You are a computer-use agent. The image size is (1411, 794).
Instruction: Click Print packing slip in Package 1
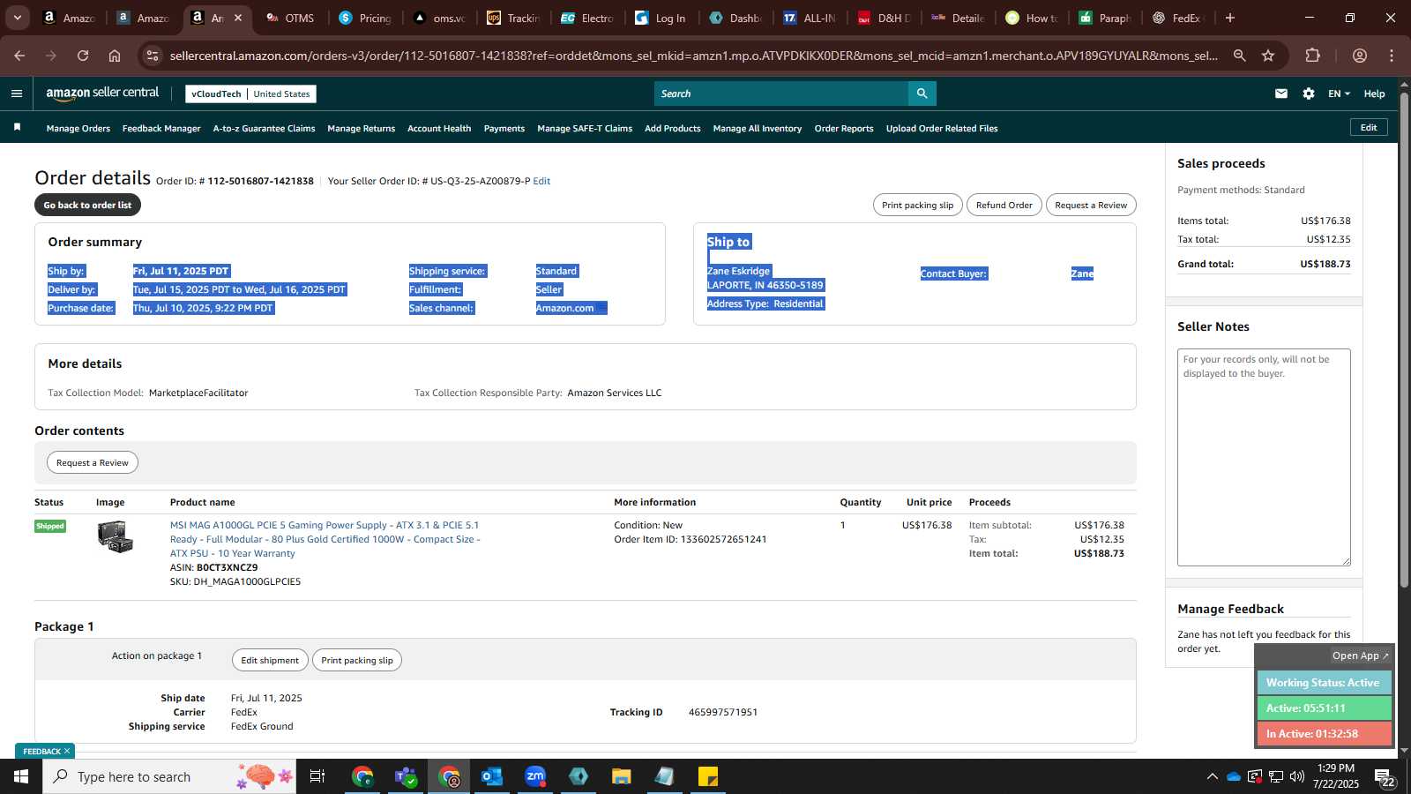pyautogui.click(x=357, y=660)
